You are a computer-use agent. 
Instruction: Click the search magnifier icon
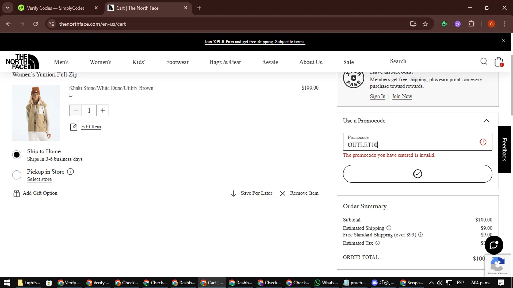[x=484, y=61]
